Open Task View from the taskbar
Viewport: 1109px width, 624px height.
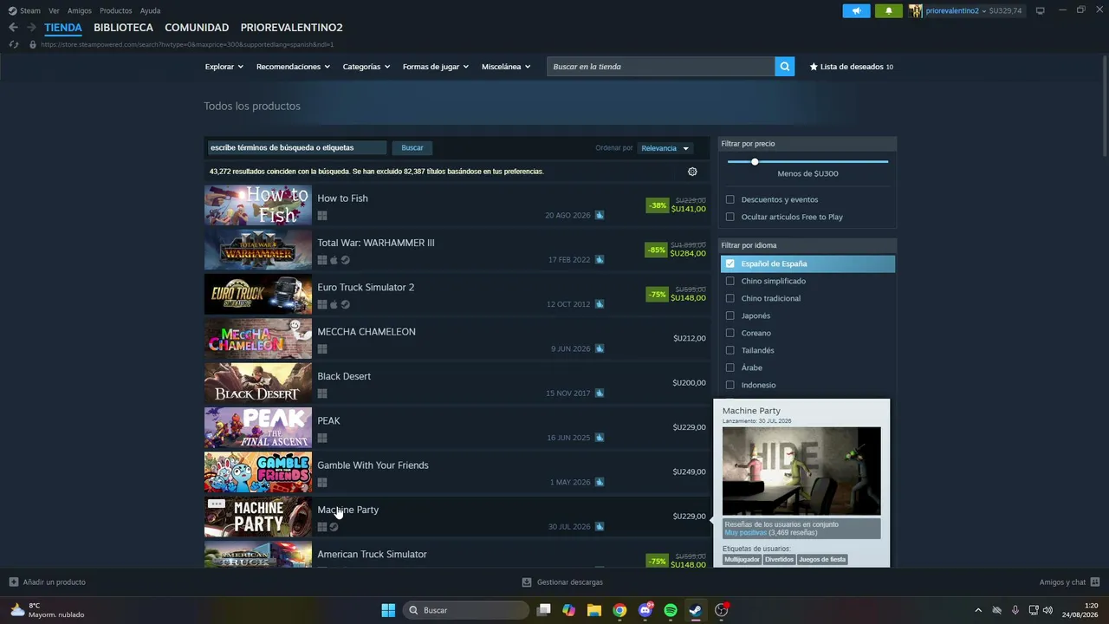(x=543, y=610)
